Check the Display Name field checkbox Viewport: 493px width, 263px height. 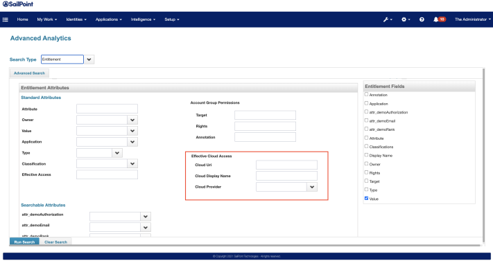click(366, 155)
